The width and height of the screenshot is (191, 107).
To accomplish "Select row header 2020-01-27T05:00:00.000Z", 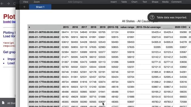I will pyautogui.click(x=44, y=47).
